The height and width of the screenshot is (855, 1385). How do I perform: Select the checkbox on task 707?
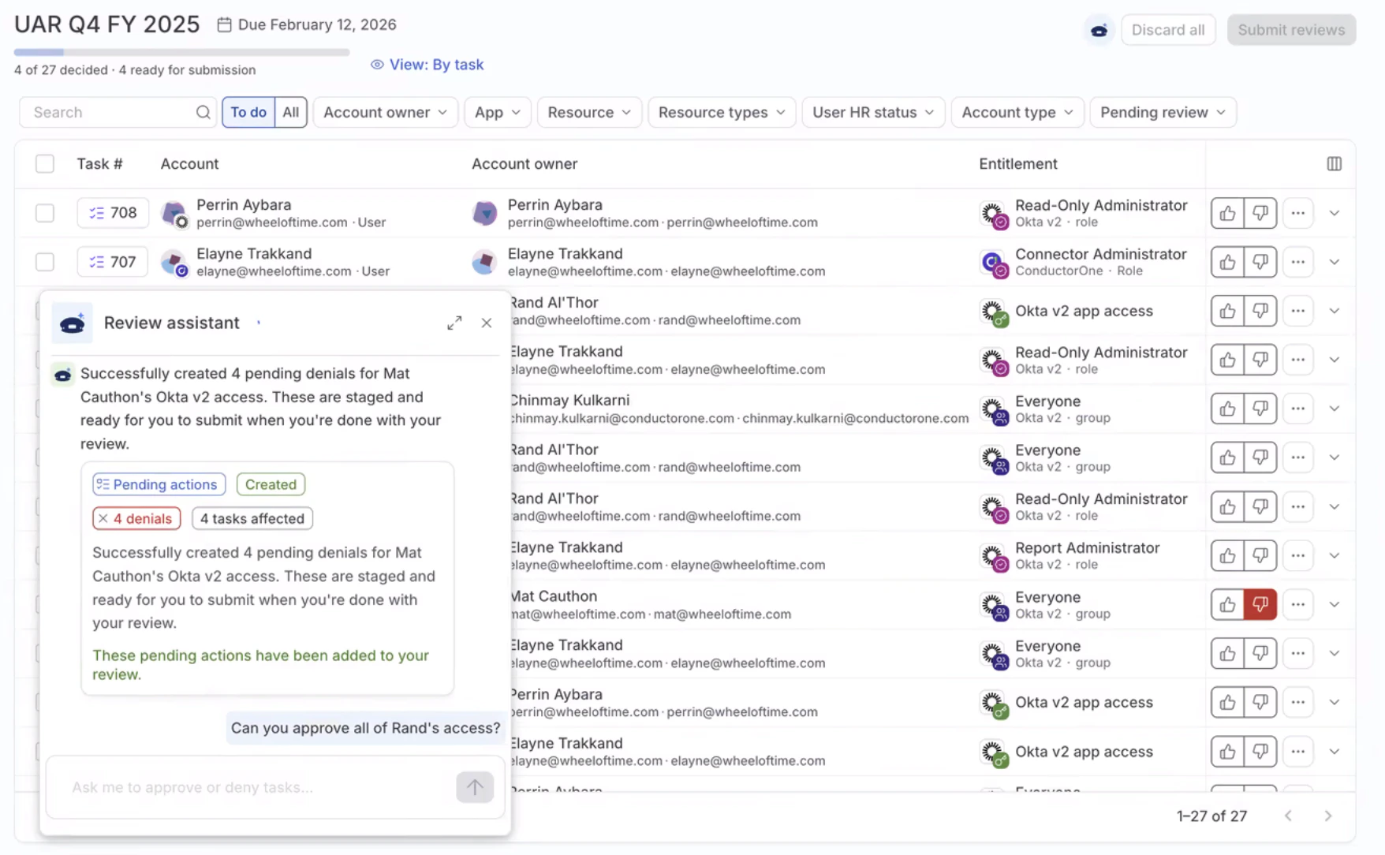45,261
